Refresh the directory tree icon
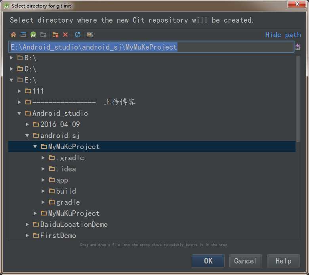 [78, 35]
